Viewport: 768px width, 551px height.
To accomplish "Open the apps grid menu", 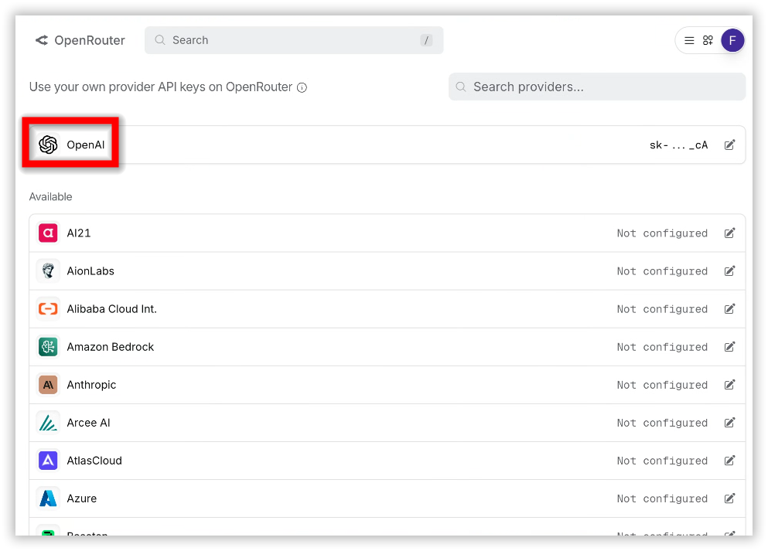I will (x=708, y=40).
